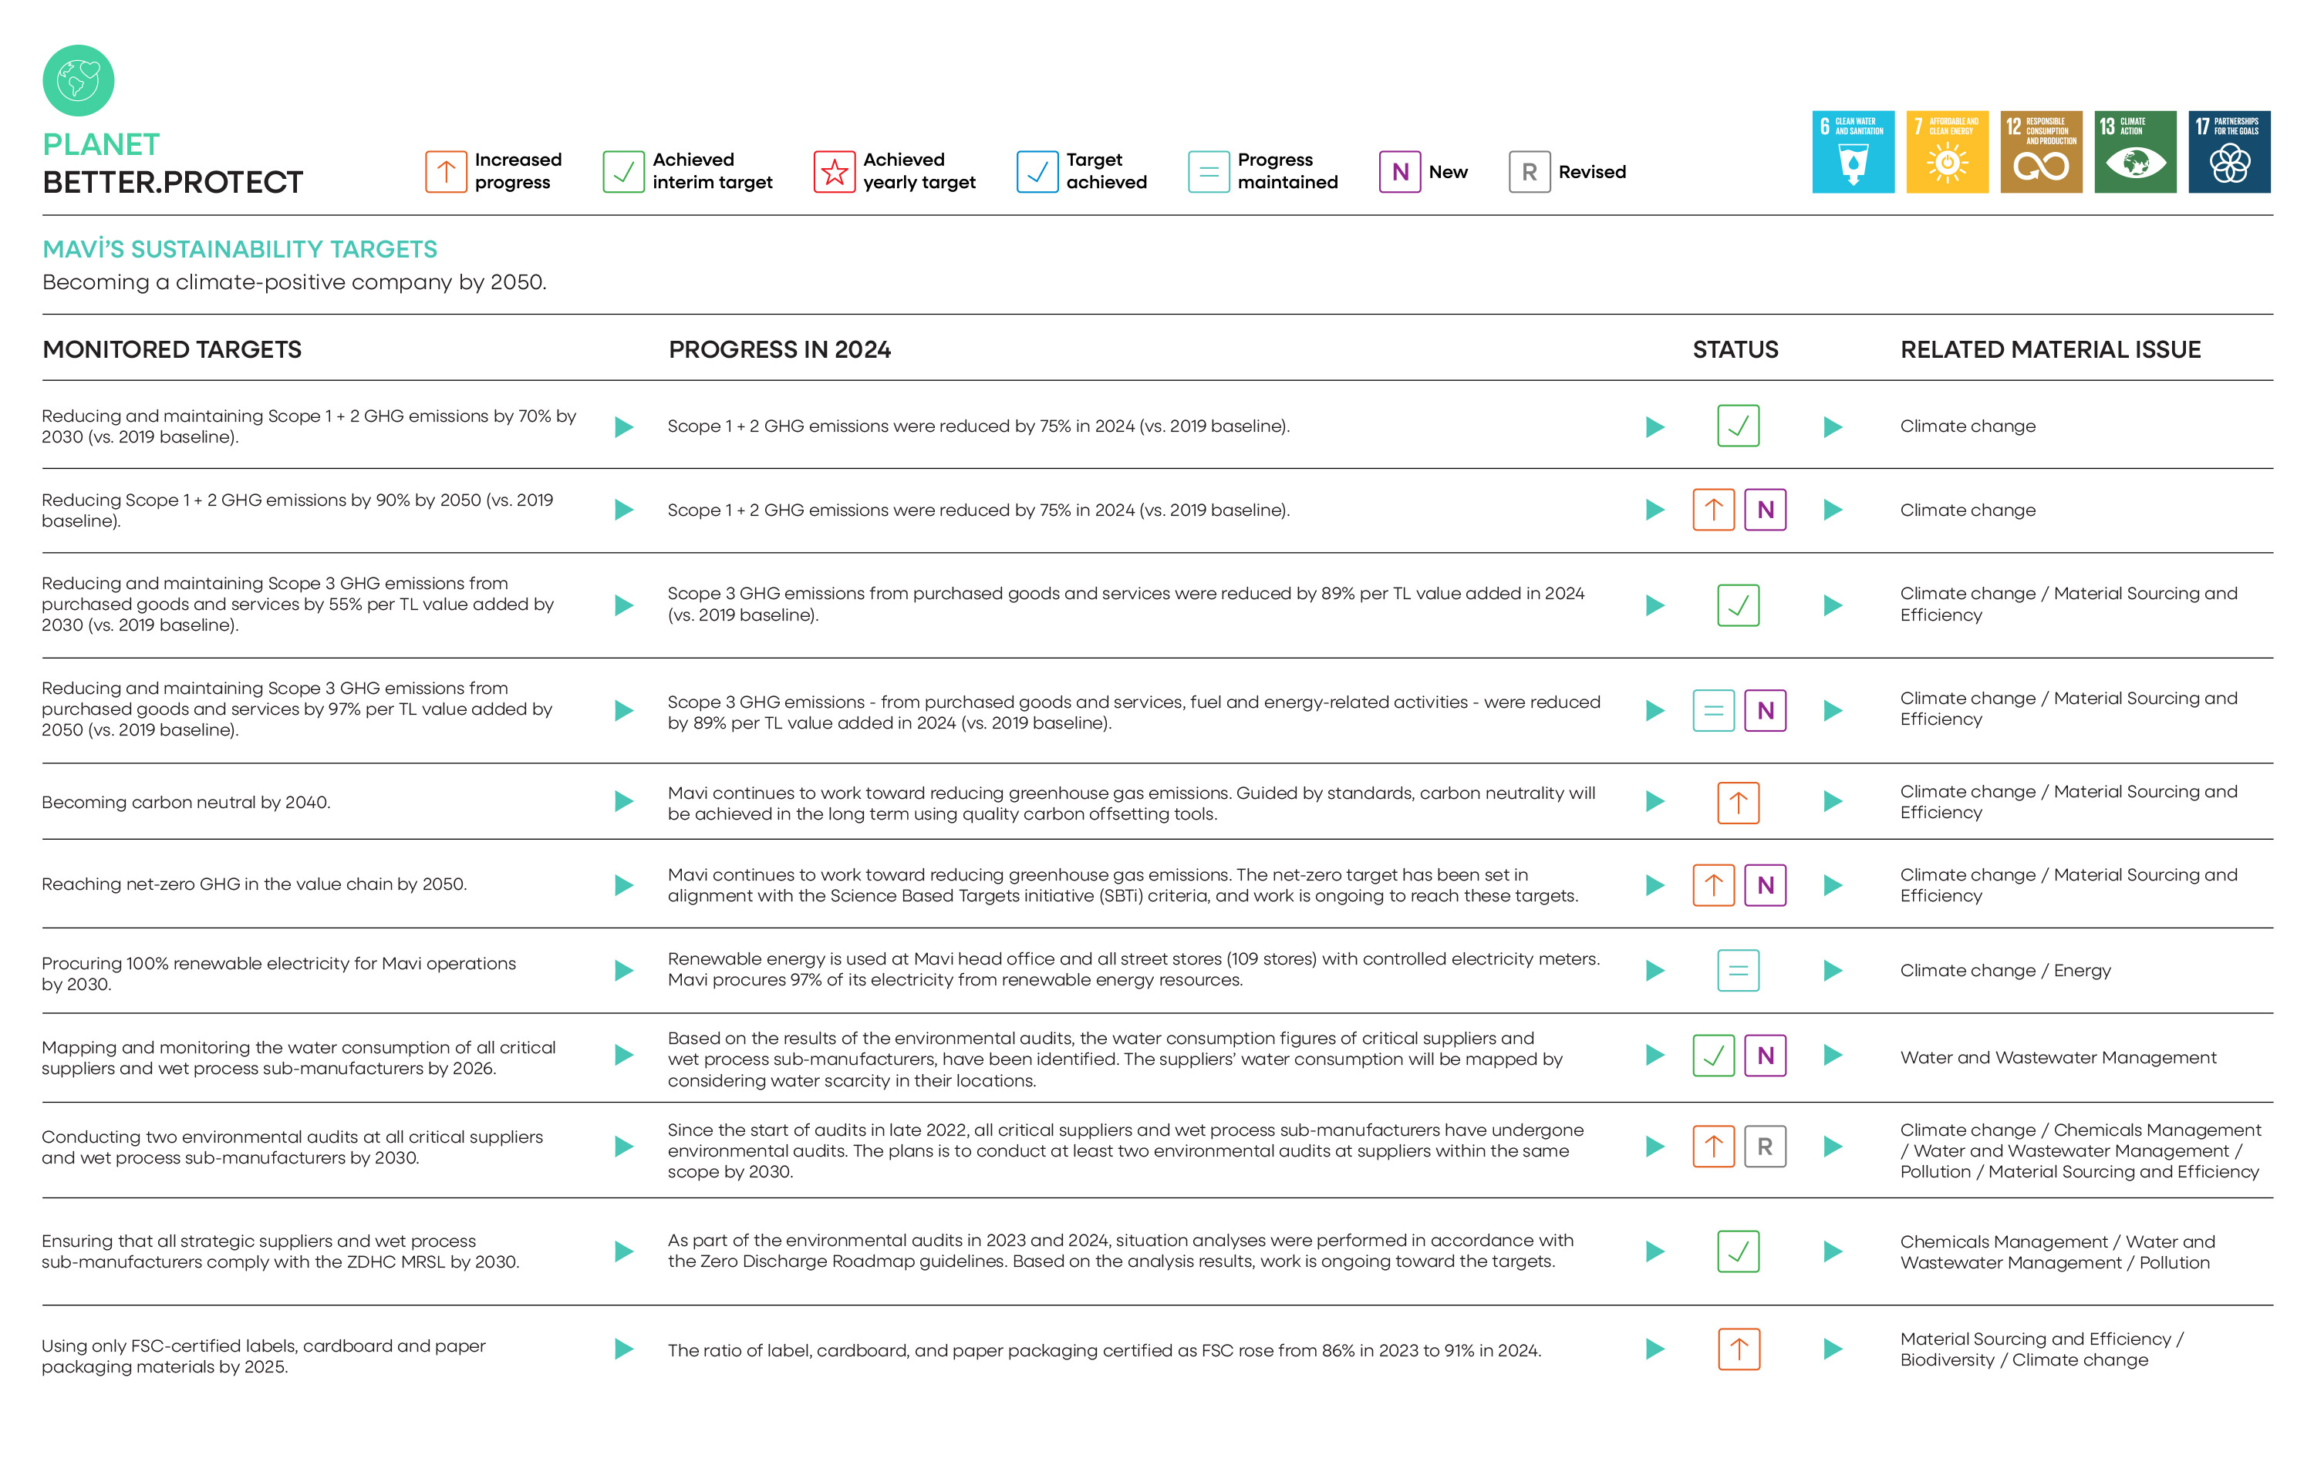This screenshot has height=1482, width=2314.
Task: Click the arrow after the carbon neutral 2040 target
Action: coord(624,802)
